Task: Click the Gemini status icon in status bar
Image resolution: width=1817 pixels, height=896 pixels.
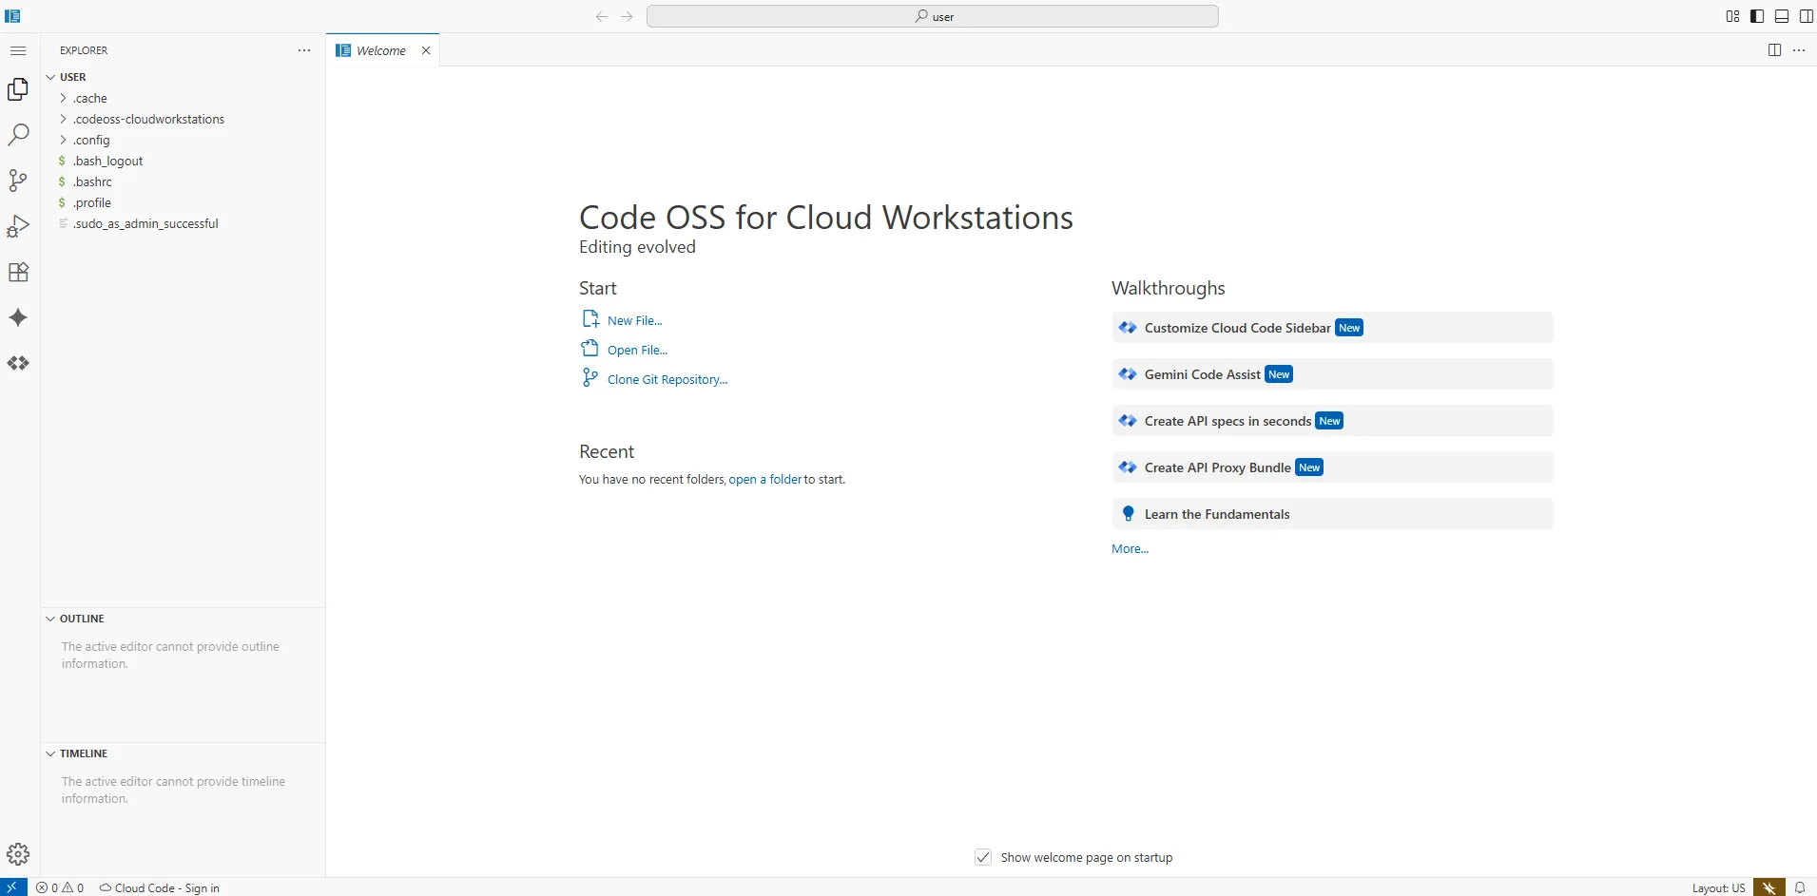Action: tap(1769, 887)
